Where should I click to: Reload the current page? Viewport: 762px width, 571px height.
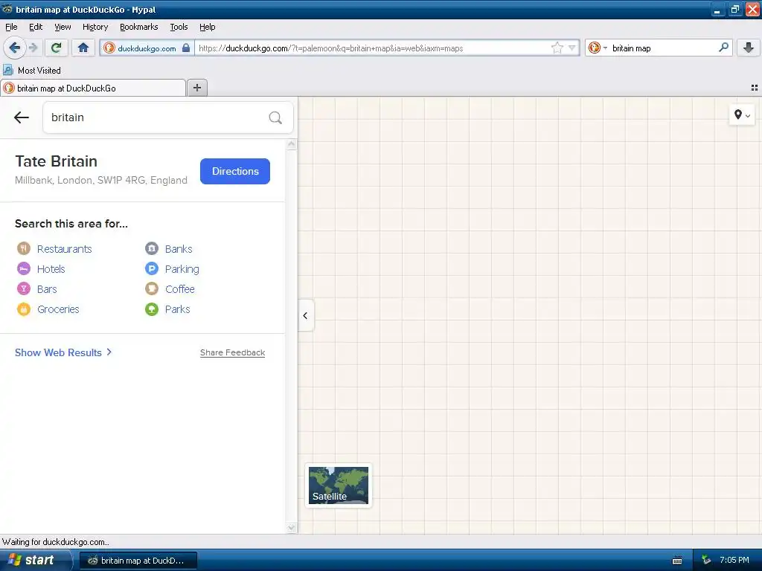click(56, 48)
